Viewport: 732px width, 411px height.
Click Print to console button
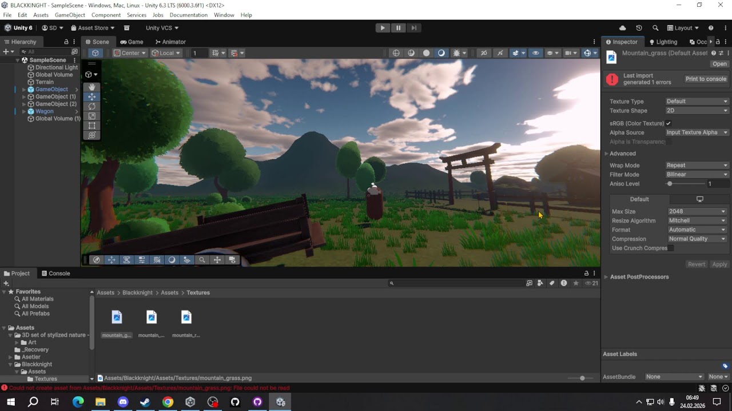pyautogui.click(x=706, y=79)
